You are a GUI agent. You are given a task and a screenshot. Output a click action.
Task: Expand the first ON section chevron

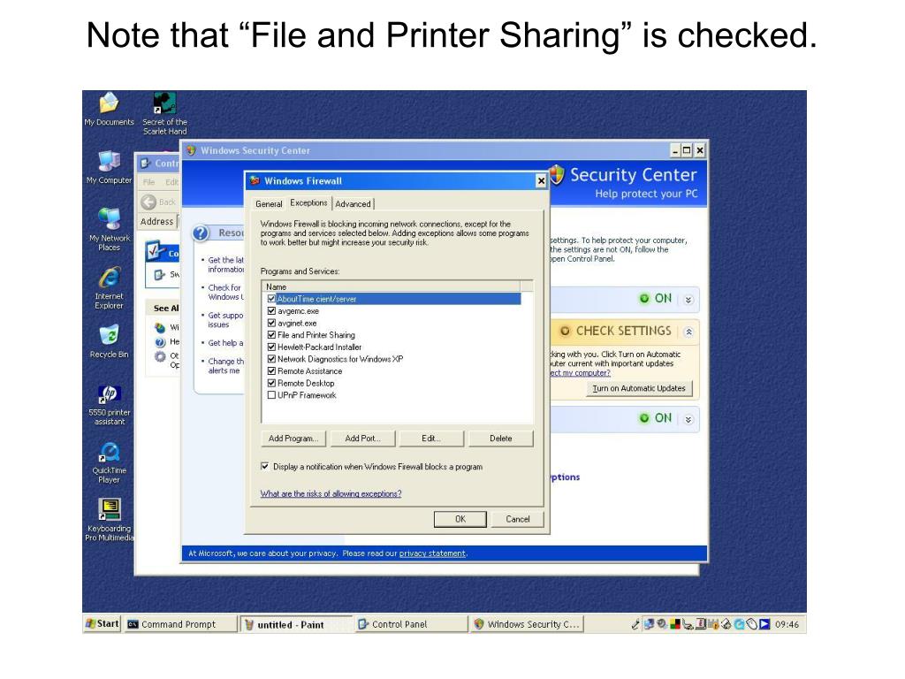(x=688, y=300)
